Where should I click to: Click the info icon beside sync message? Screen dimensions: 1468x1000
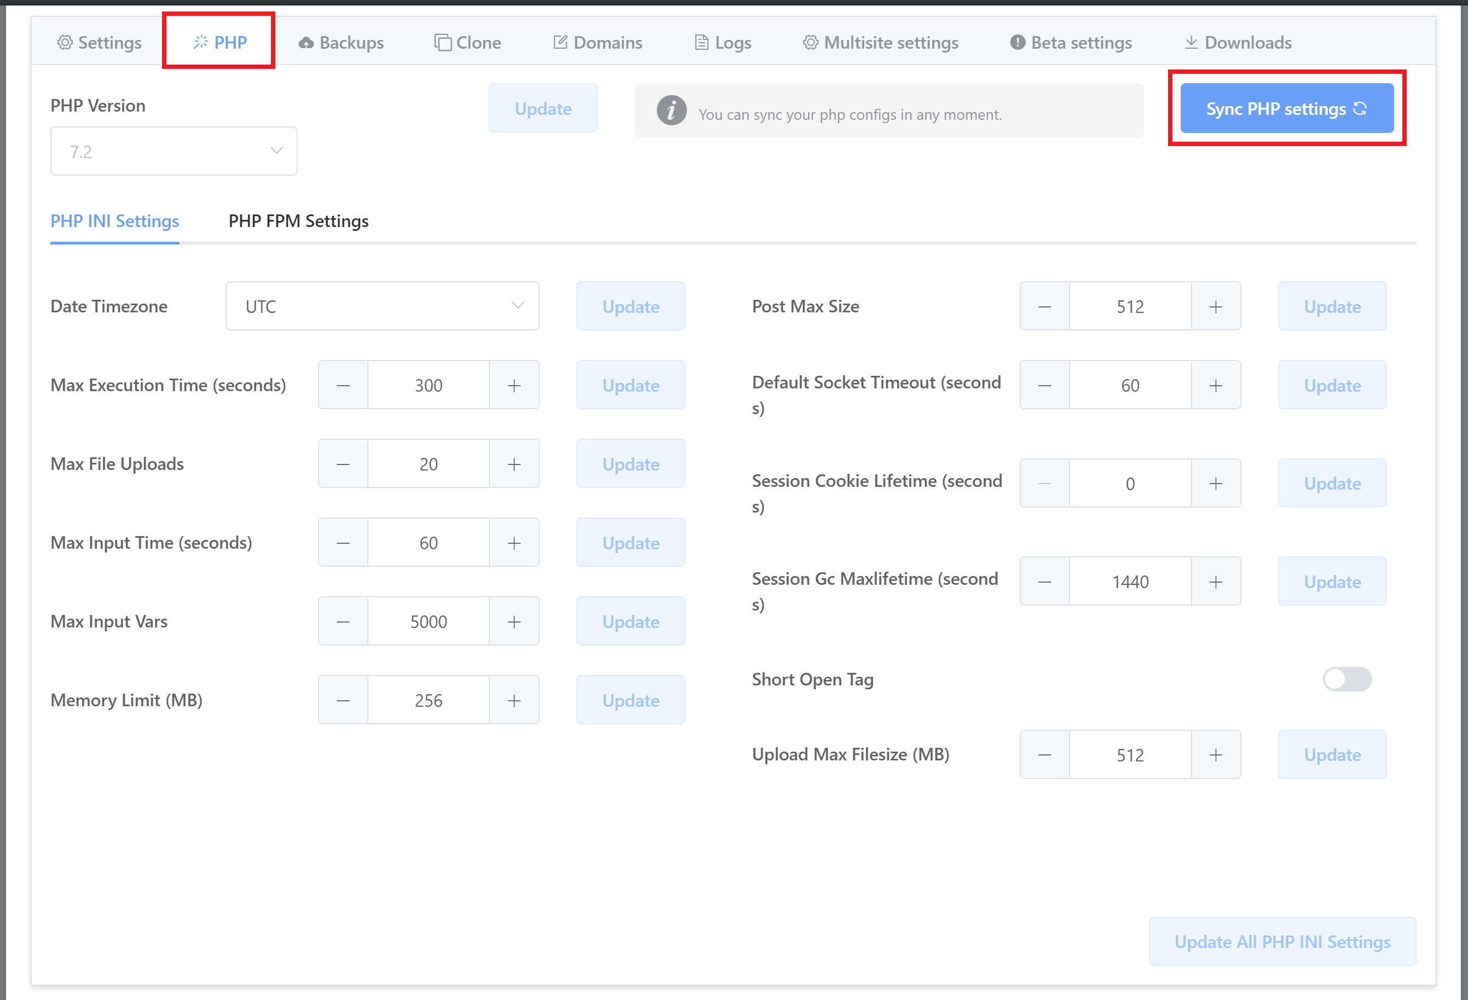click(672, 111)
